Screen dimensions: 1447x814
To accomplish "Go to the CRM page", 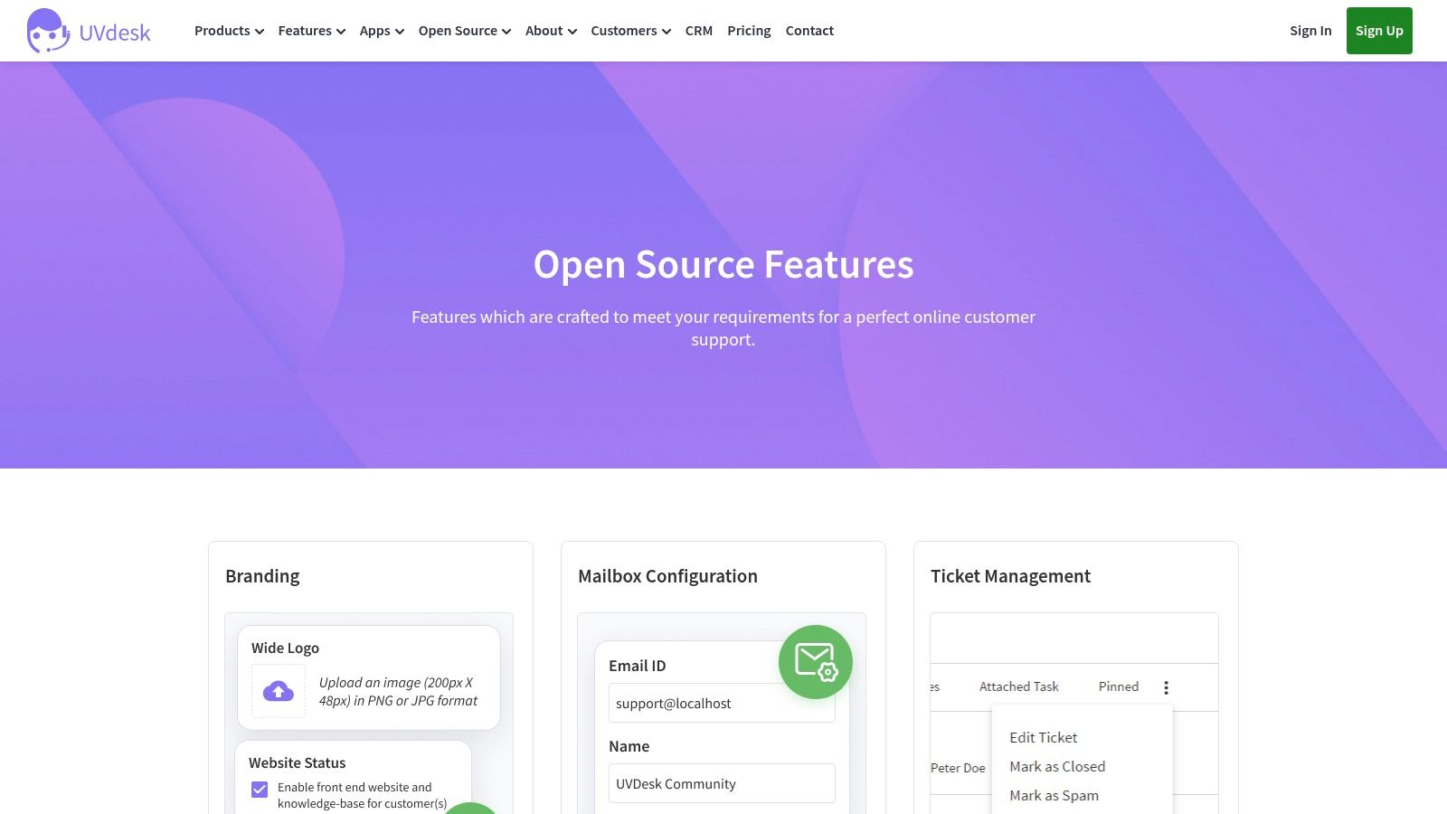I will pyautogui.click(x=699, y=31).
